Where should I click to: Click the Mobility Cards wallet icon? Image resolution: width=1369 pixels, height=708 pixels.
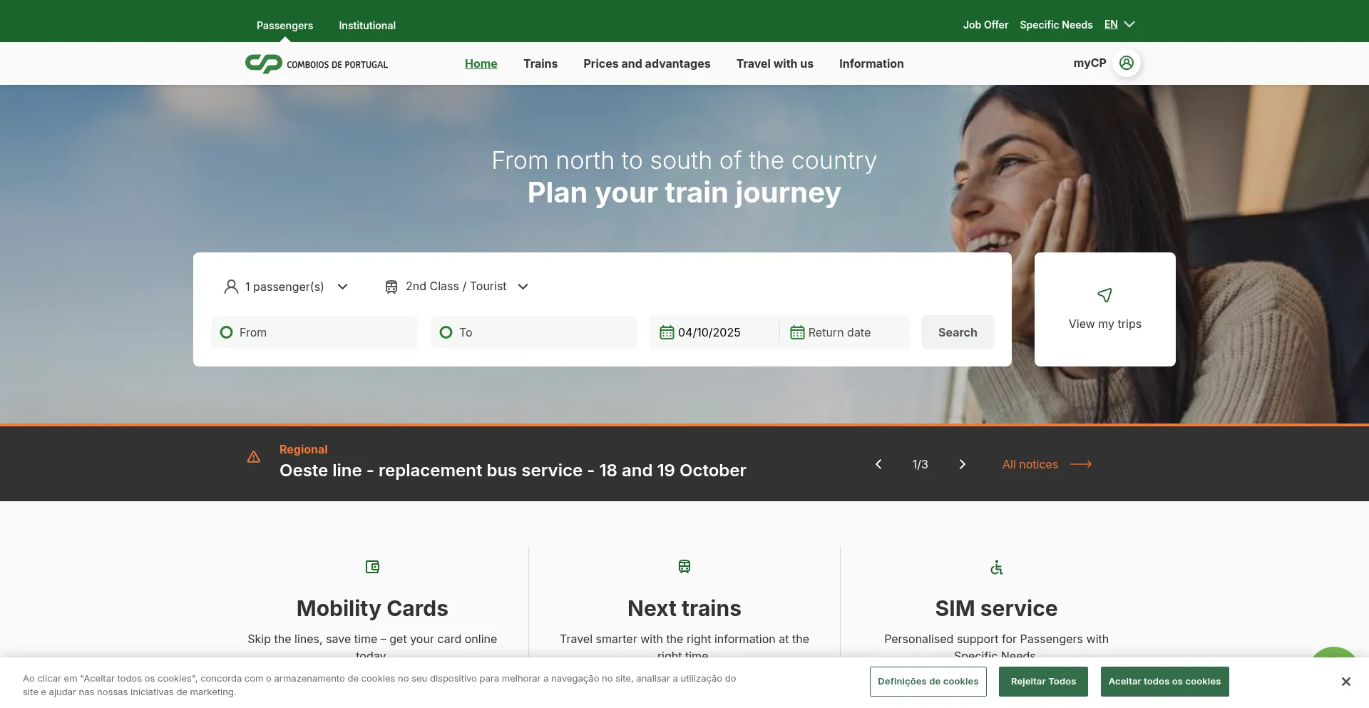[372, 567]
